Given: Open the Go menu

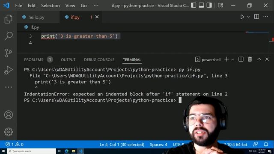Looking at the screenshot, I should click(x=84, y=6).
